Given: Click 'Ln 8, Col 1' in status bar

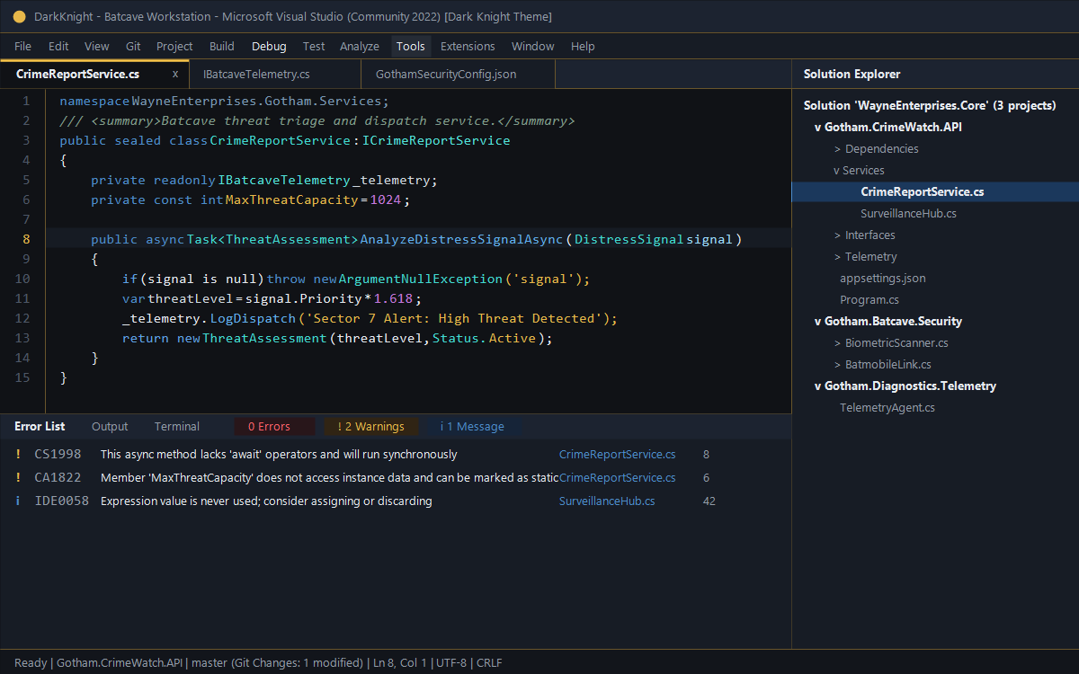Looking at the screenshot, I should click(x=398, y=663).
